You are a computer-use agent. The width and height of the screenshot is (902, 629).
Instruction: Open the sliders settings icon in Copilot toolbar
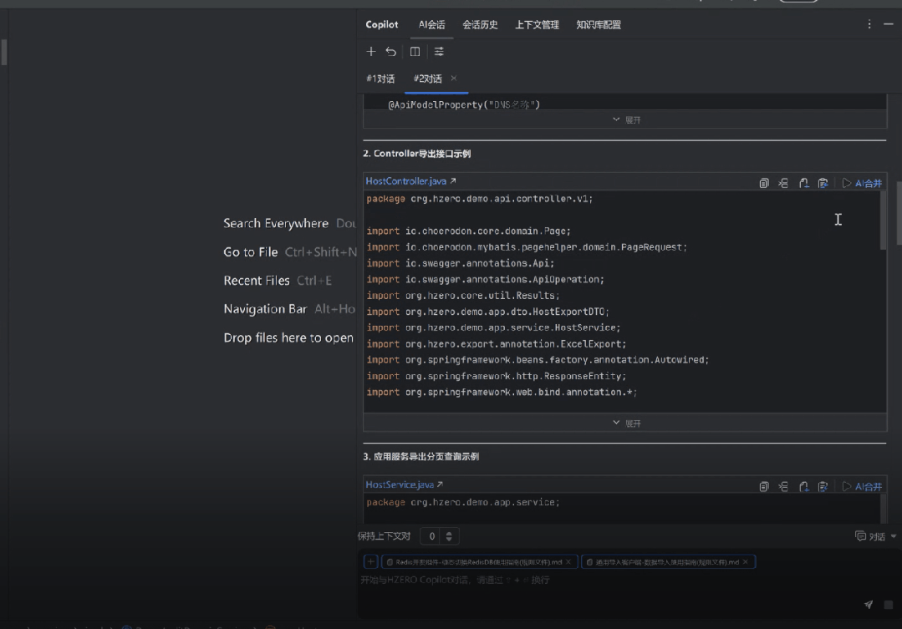pyautogui.click(x=439, y=52)
